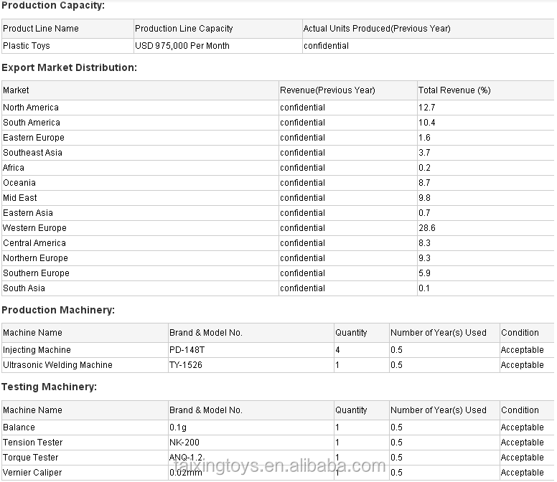Select the Ultrasonic Welding Machine row

57,365
